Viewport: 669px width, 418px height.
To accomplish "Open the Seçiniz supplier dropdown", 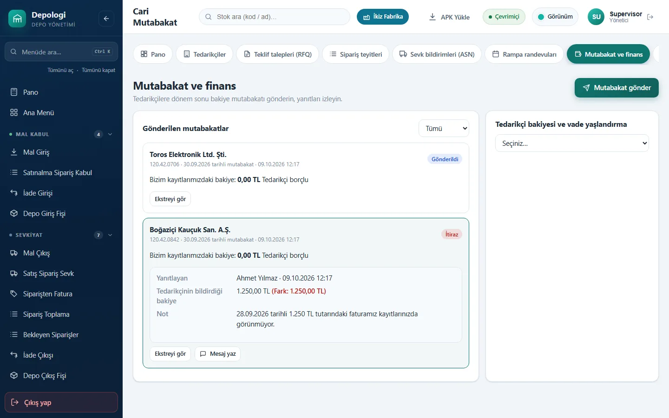I will click(x=572, y=144).
